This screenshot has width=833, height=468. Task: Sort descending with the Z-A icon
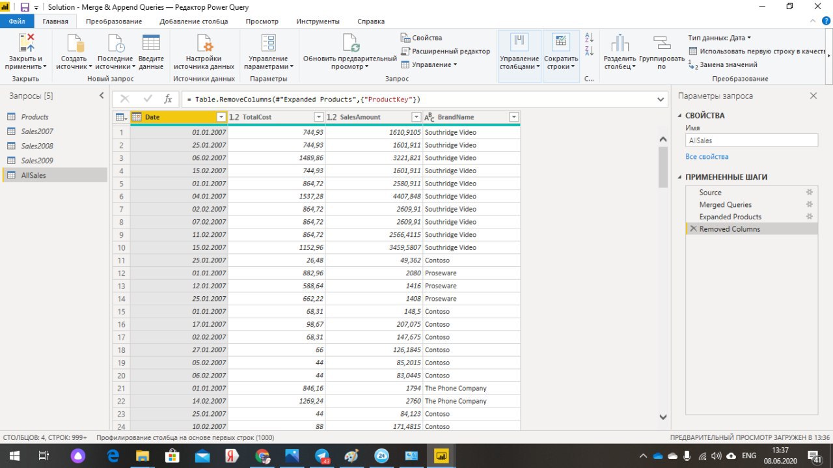tap(590, 51)
